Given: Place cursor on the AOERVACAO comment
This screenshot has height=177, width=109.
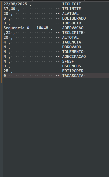Looking at the screenshot, I should [x=73, y=28].
